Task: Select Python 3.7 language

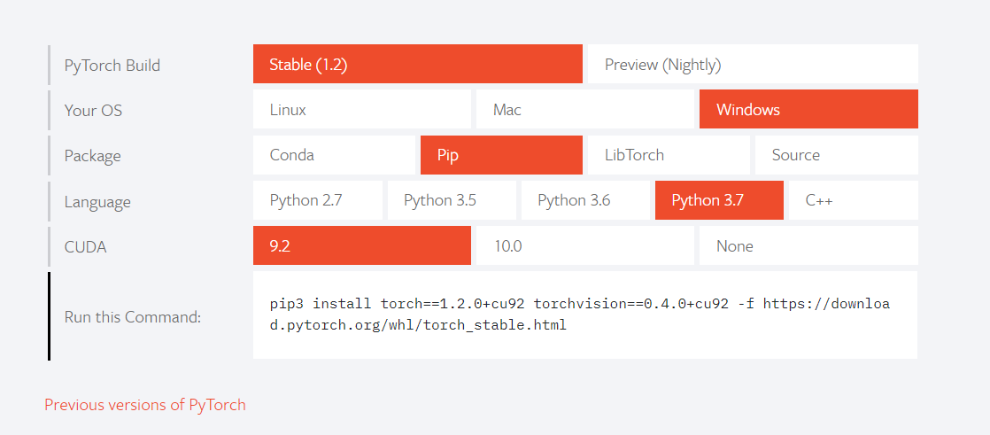Action: (x=719, y=200)
